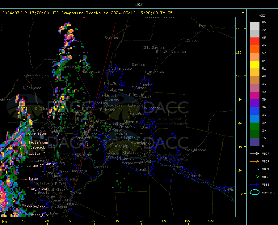Pick the dark purple 5 dBZ swatch

pyautogui.click(x=255, y=142)
